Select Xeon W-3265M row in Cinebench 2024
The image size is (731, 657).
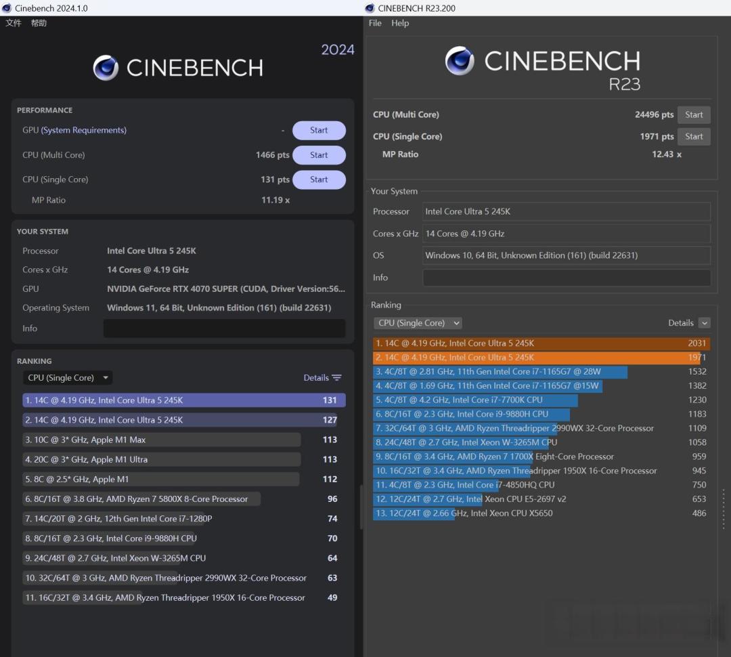(x=183, y=558)
